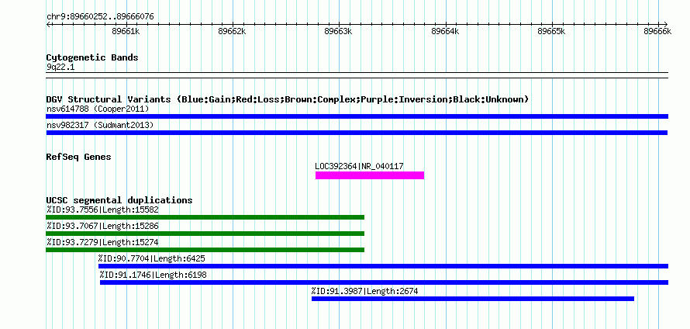Click the 89665k ruler tick label

[552, 31]
